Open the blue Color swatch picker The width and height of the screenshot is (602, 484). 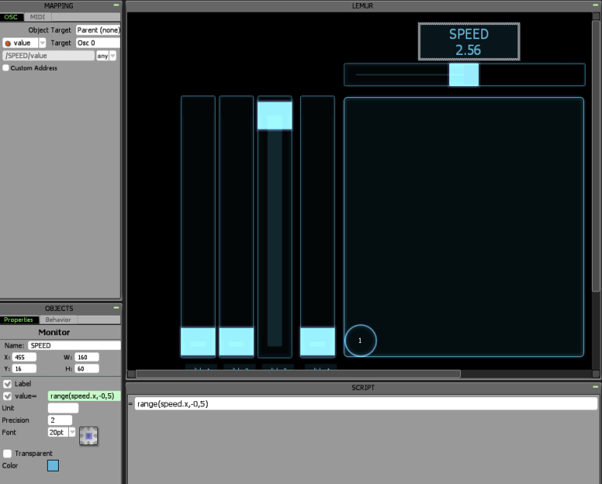[x=53, y=466]
